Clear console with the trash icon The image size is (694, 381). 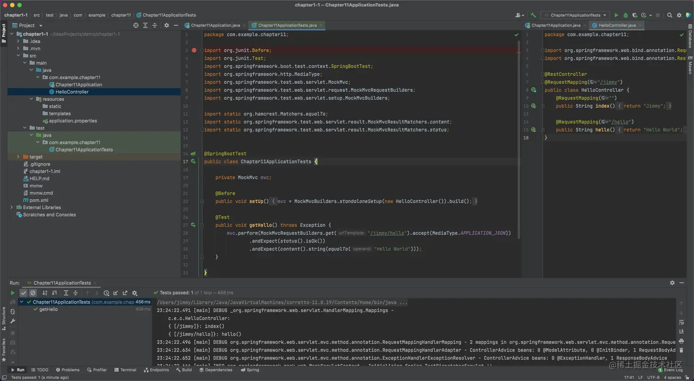(681, 350)
